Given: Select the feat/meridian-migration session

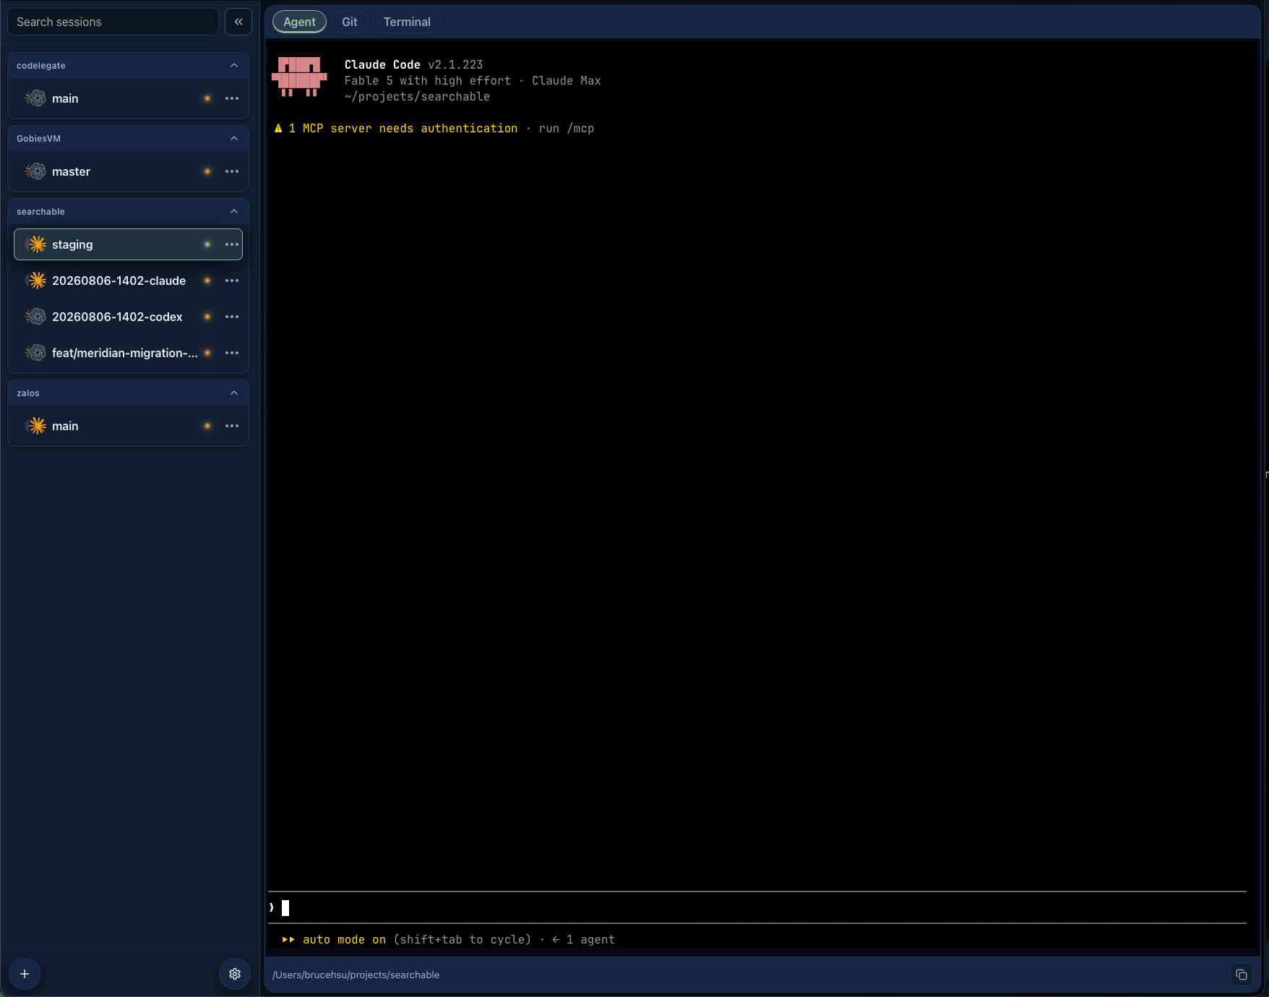Looking at the screenshot, I should tap(128, 353).
